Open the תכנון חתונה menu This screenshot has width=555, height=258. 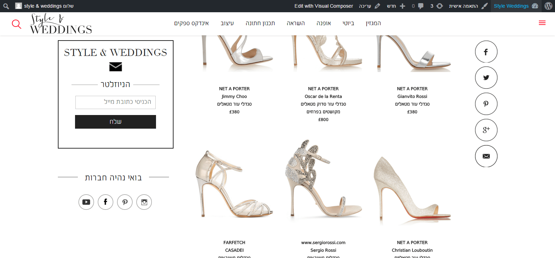[x=260, y=23]
